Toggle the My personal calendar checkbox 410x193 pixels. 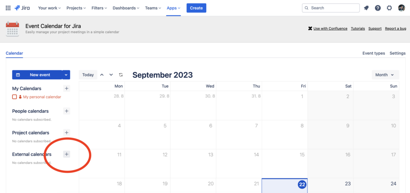[x=14, y=97]
